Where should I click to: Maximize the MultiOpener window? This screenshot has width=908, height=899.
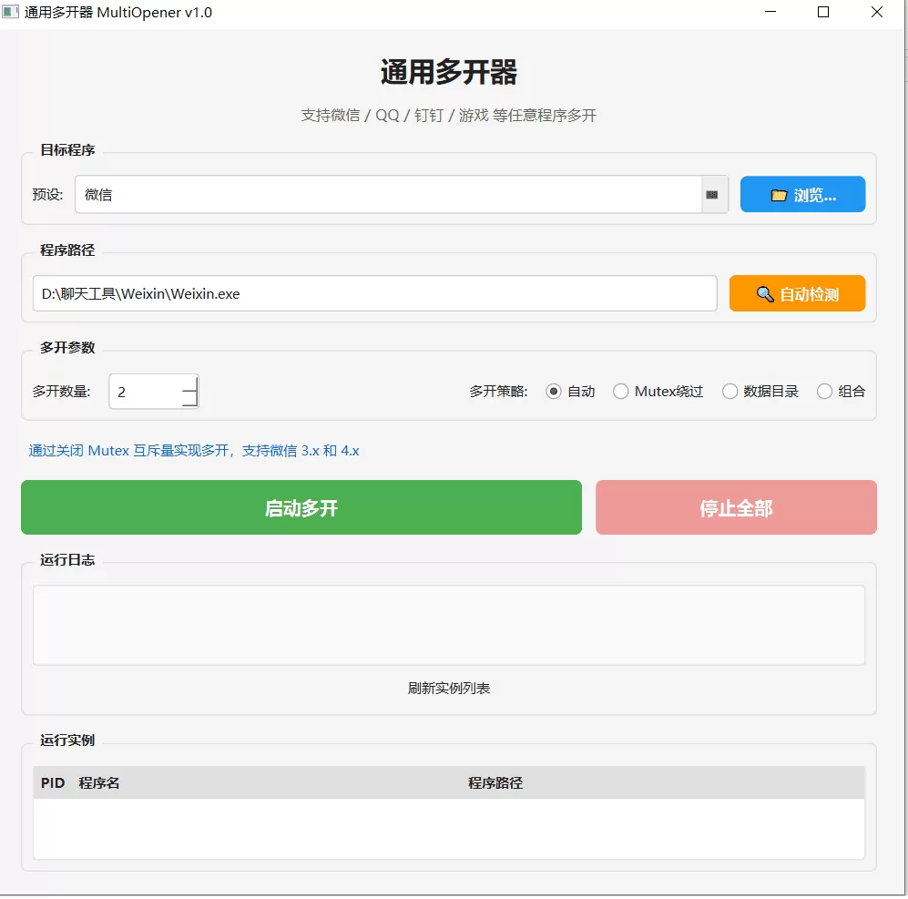(823, 12)
